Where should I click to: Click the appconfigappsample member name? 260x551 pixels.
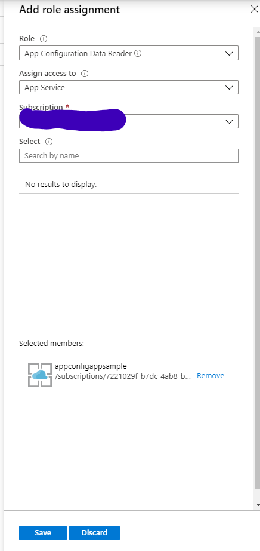click(x=91, y=366)
